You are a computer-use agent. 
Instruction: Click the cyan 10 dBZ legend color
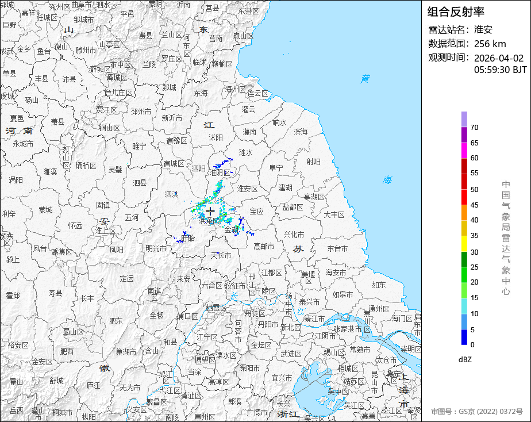coord(464,306)
